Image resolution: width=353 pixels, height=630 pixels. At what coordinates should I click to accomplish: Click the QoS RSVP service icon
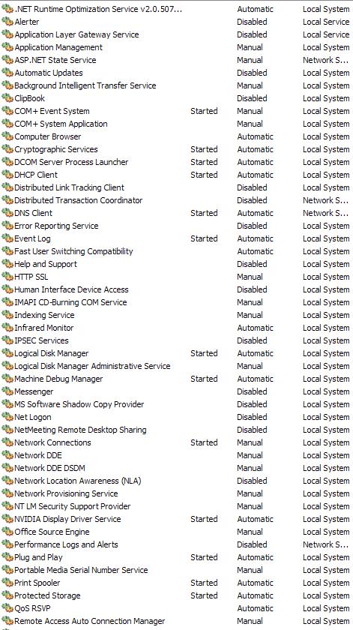pos(7,608)
